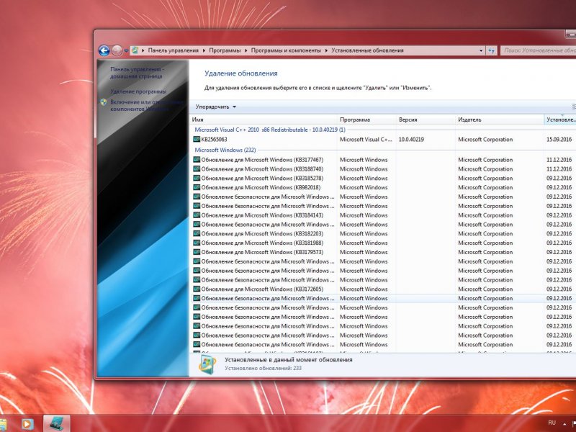Click date 15.09.2016 cell
The height and width of the screenshot is (432, 576).
click(559, 139)
